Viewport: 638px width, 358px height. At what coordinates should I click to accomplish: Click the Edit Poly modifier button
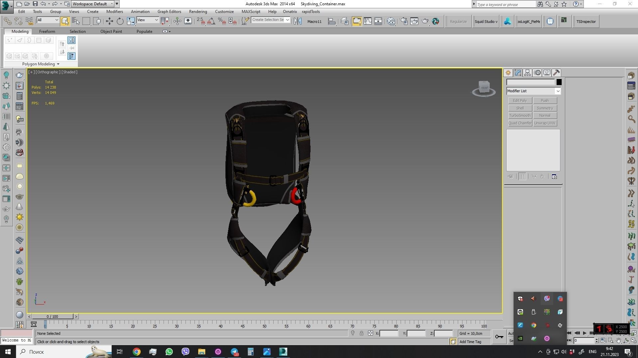520,101
